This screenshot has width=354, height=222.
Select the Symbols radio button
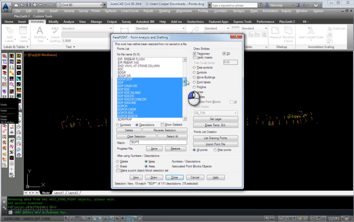[x=194, y=72]
